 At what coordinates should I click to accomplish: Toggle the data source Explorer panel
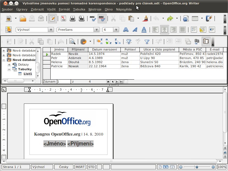(206, 42)
